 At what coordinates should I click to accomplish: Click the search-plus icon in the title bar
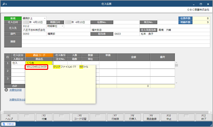click(x=5, y=4)
